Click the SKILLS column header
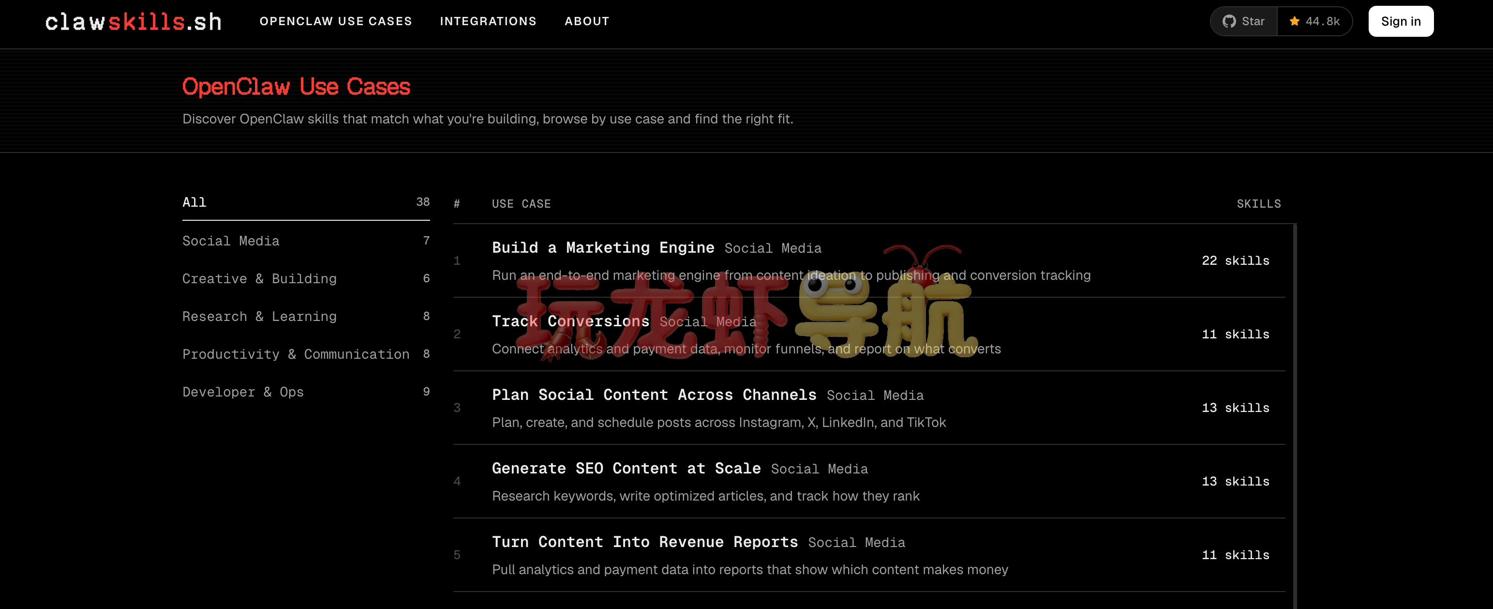This screenshot has width=1493, height=609. point(1258,204)
